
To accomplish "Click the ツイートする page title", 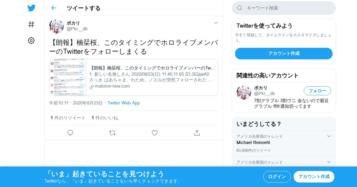I will click(84, 8).
